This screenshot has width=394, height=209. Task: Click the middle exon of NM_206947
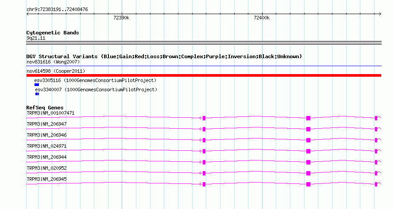pos(308,129)
